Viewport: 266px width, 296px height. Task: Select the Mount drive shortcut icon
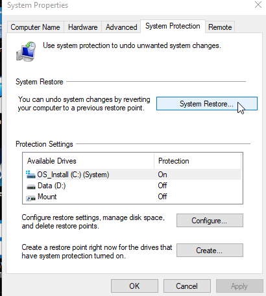click(x=30, y=197)
